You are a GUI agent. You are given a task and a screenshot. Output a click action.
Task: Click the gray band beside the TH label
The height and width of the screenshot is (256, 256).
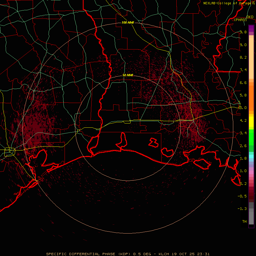click(251, 218)
